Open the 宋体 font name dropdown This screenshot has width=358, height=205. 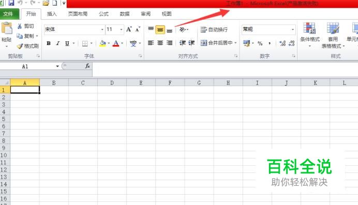(102, 29)
